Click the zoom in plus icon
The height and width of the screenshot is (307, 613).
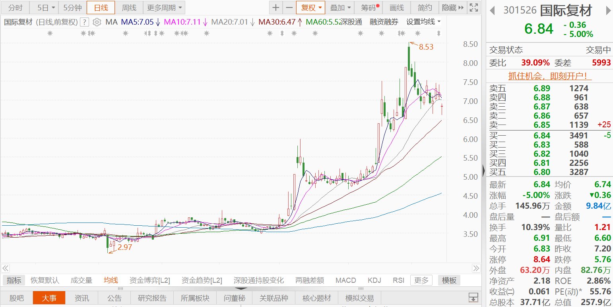click(x=276, y=8)
